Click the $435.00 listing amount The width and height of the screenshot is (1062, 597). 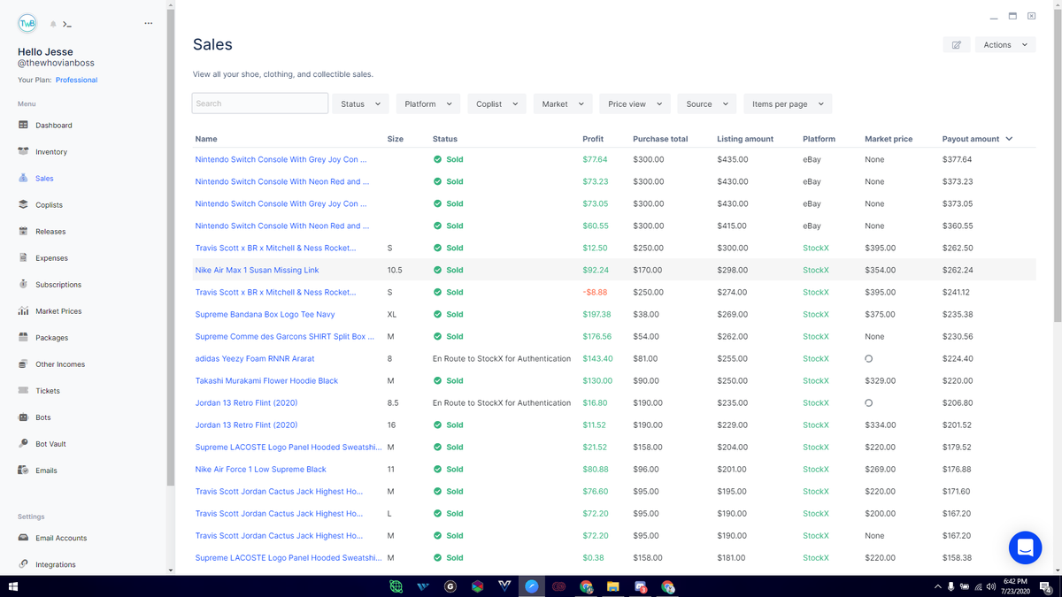pos(733,159)
